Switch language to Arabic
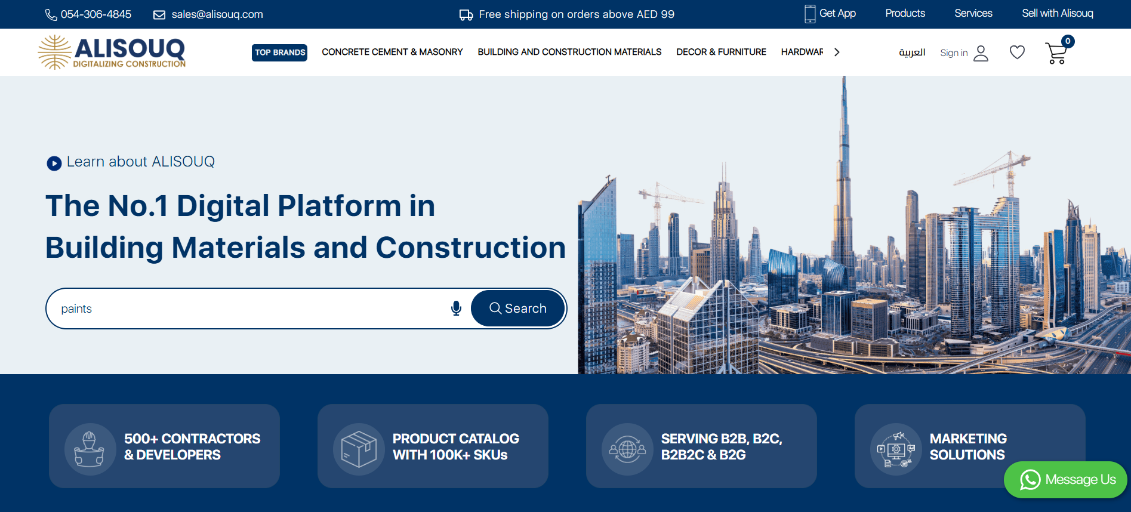 pyautogui.click(x=912, y=53)
